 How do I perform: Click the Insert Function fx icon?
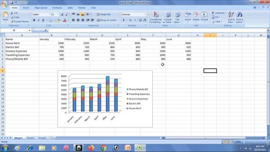(x=46, y=30)
